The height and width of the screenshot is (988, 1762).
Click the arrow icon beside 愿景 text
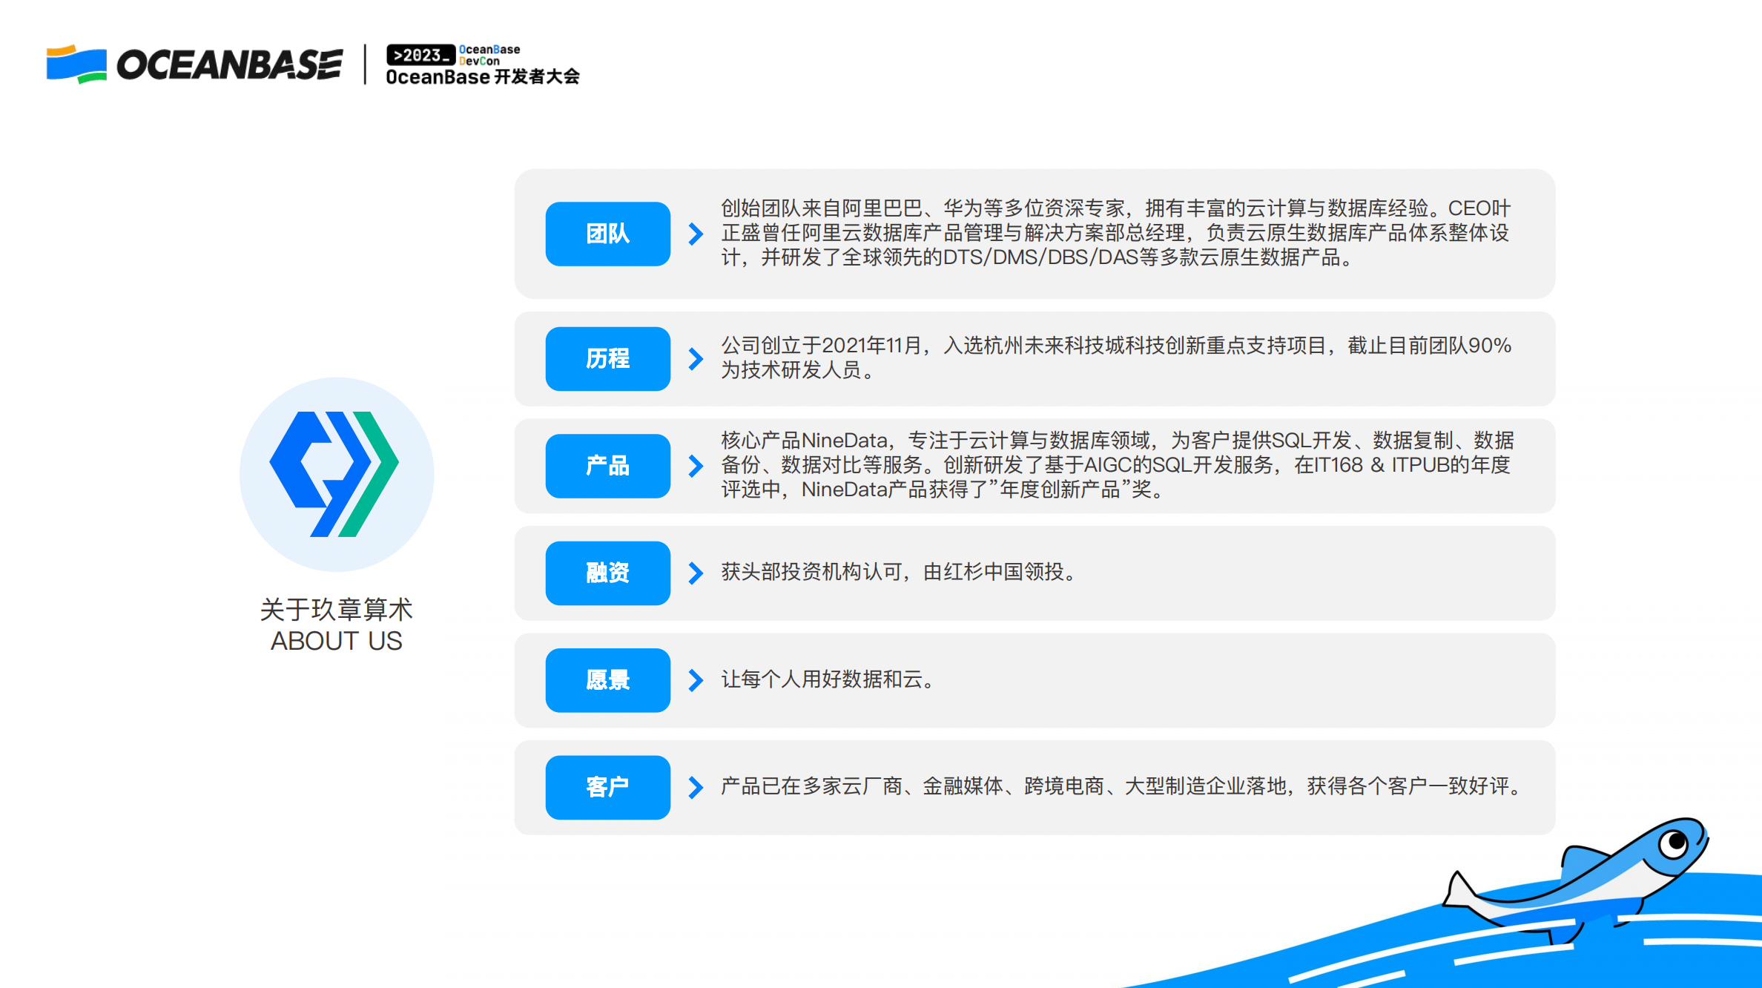[696, 680]
